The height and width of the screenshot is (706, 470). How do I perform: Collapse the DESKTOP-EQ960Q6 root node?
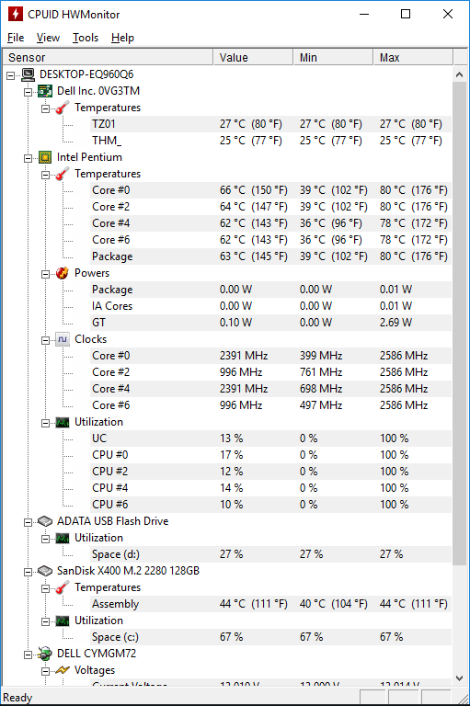coord(10,75)
